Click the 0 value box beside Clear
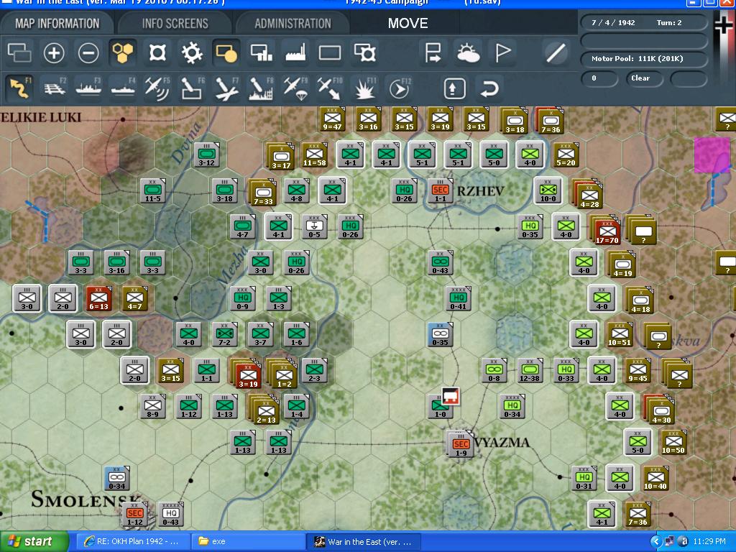This screenshot has height=552, width=736. (x=599, y=78)
